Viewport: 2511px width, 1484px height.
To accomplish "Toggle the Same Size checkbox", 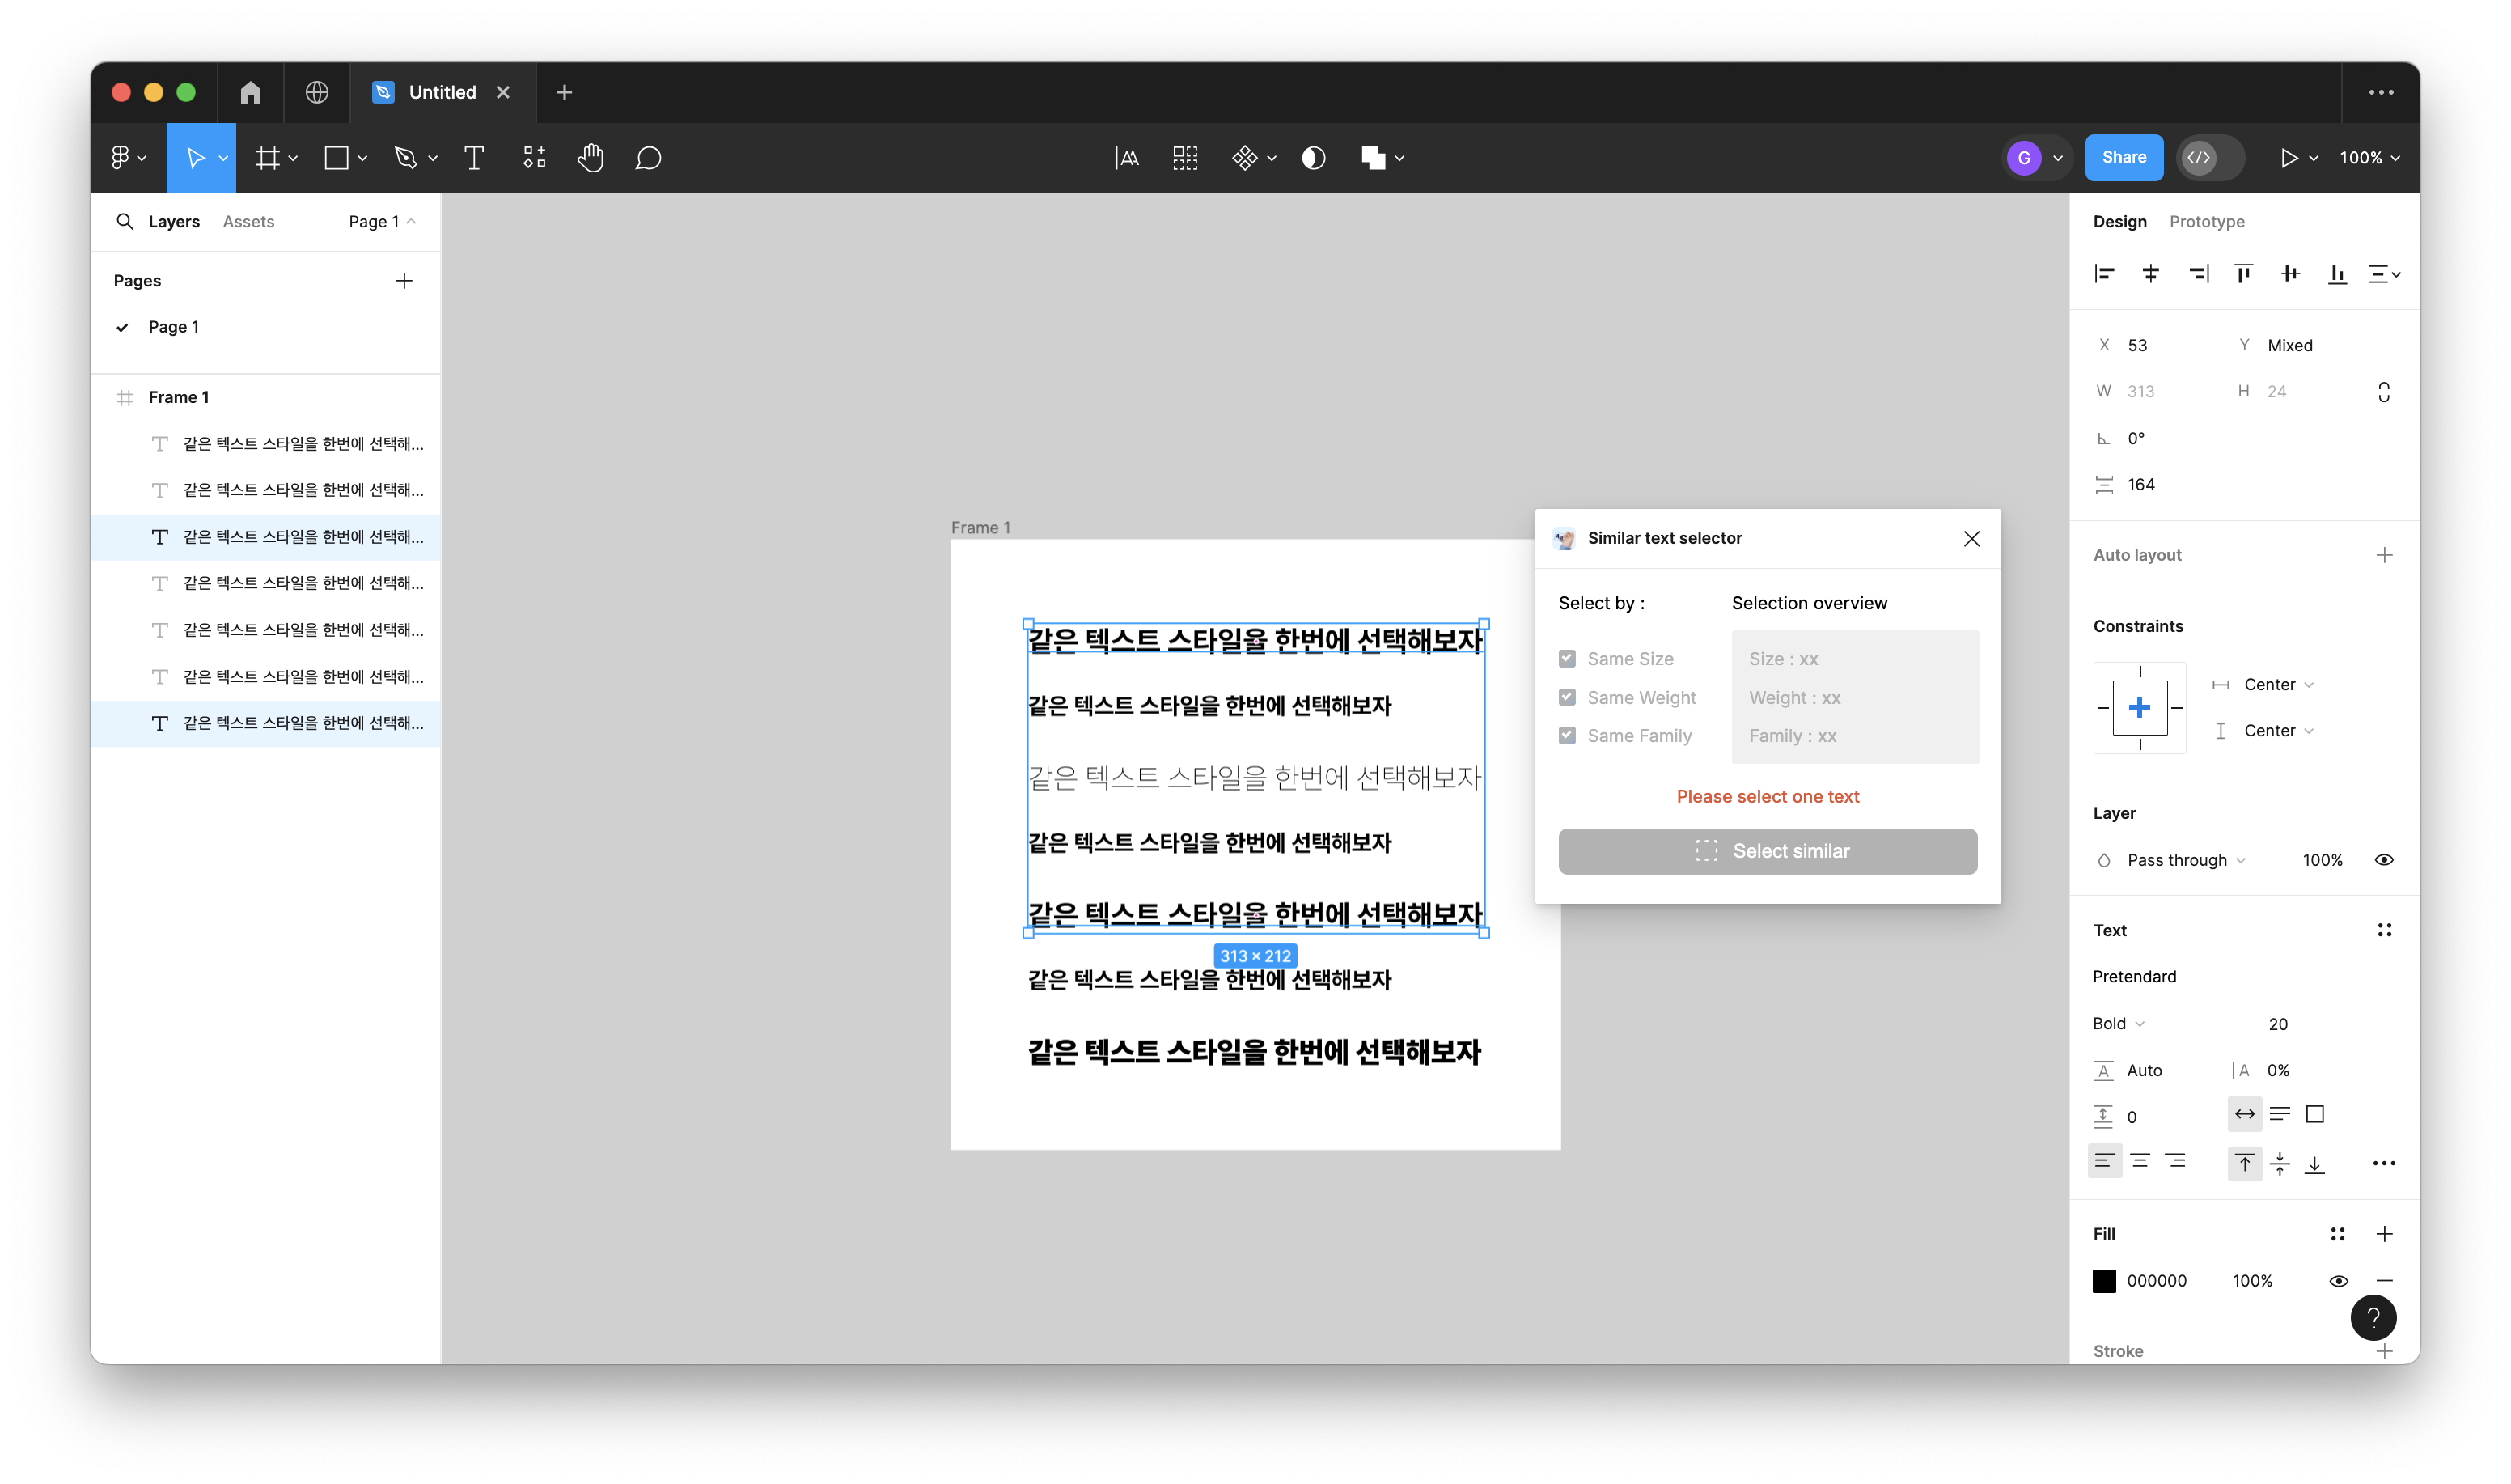I will (1566, 659).
